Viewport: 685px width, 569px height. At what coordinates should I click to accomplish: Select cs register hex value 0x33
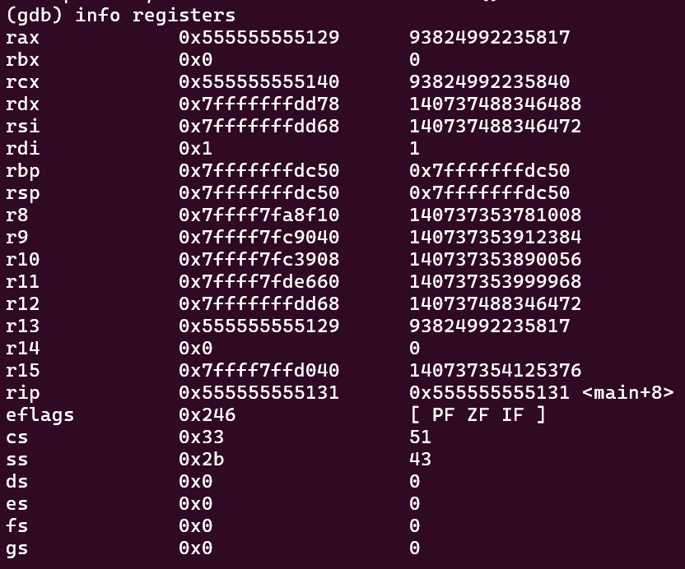pos(202,437)
